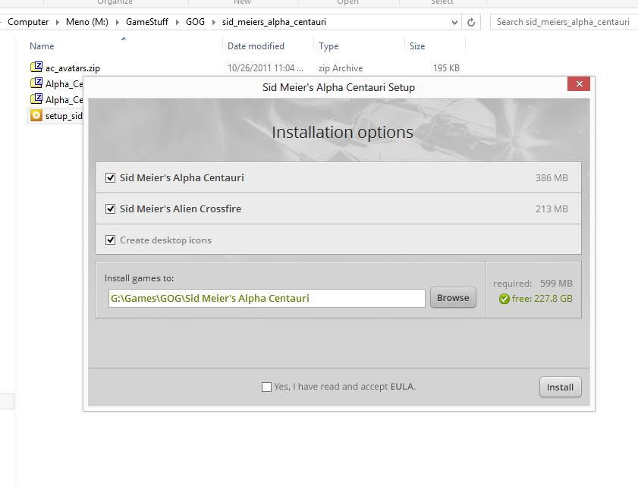Click the 386 MB size label
The height and width of the screenshot is (486, 638).
point(552,177)
